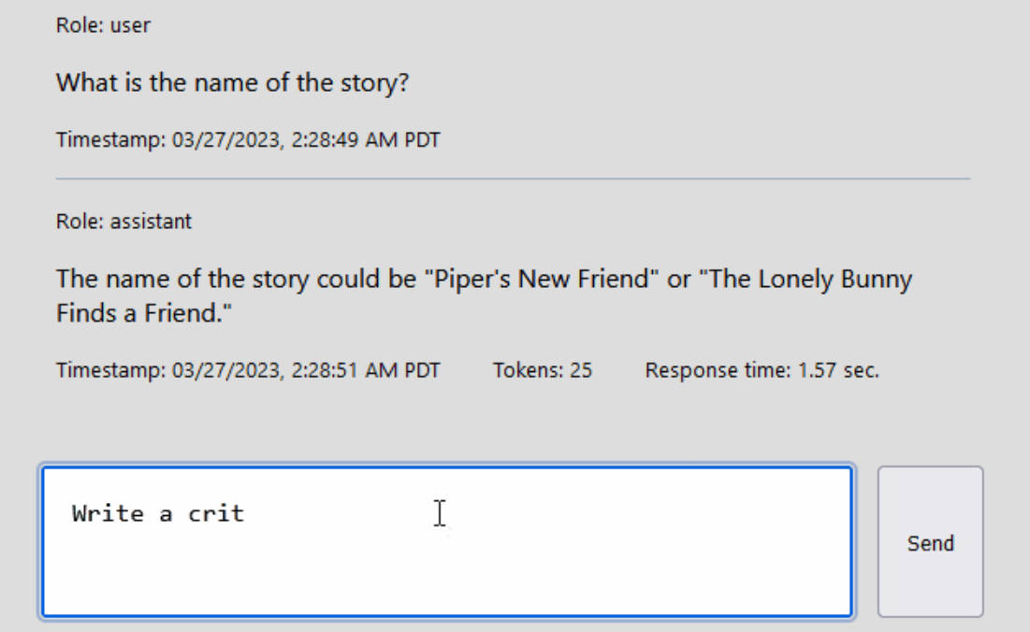Click the divider line between the messages

click(x=513, y=179)
